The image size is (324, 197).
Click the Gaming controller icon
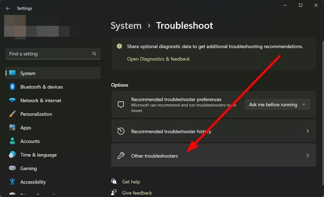(12, 168)
